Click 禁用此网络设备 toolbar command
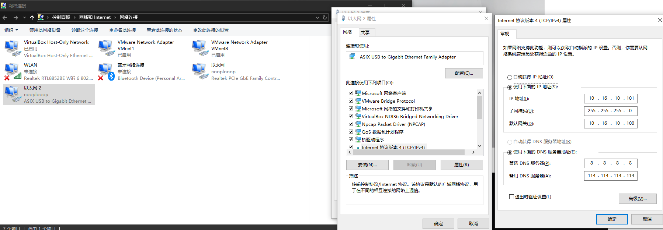Viewport: 663px width, 230px height. (x=45, y=30)
